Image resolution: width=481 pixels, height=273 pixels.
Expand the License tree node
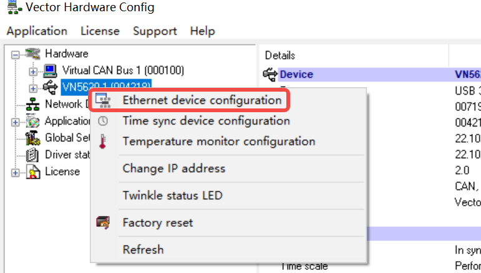16,172
